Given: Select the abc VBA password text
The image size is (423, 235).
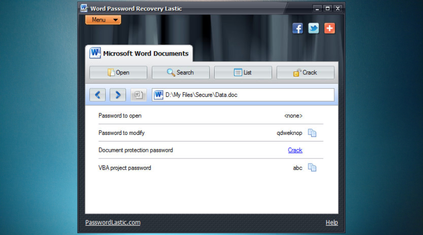Looking at the screenshot, I should (x=298, y=168).
